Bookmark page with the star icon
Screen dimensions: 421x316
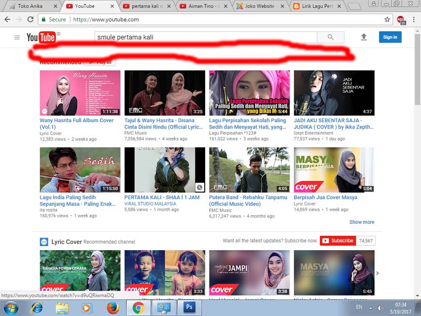(387, 19)
